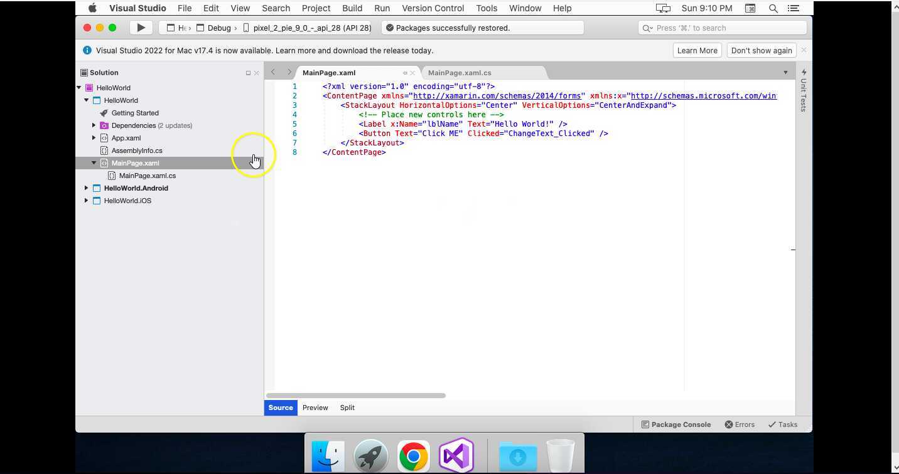Click the menu bar clock Sun 9:10 PM
Screen dimensions: 899x474
(706, 8)
